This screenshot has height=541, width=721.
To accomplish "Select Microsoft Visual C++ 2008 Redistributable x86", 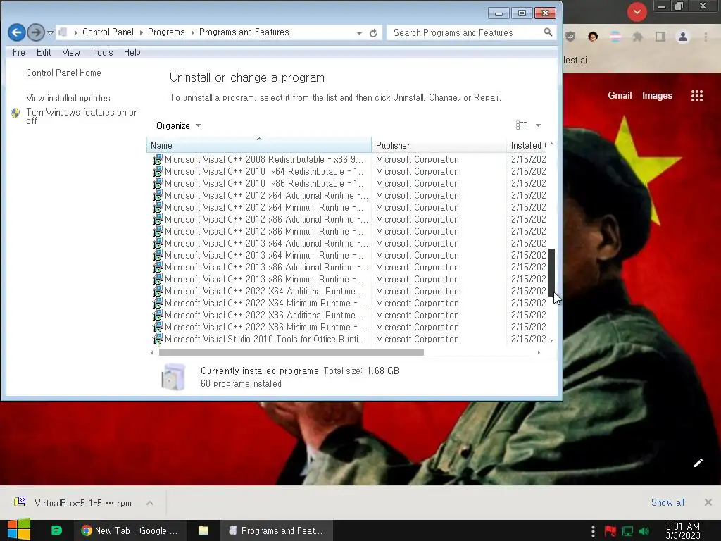I will [x=348, y=160].
